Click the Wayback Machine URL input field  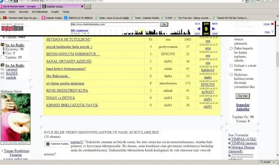[115, 24]
